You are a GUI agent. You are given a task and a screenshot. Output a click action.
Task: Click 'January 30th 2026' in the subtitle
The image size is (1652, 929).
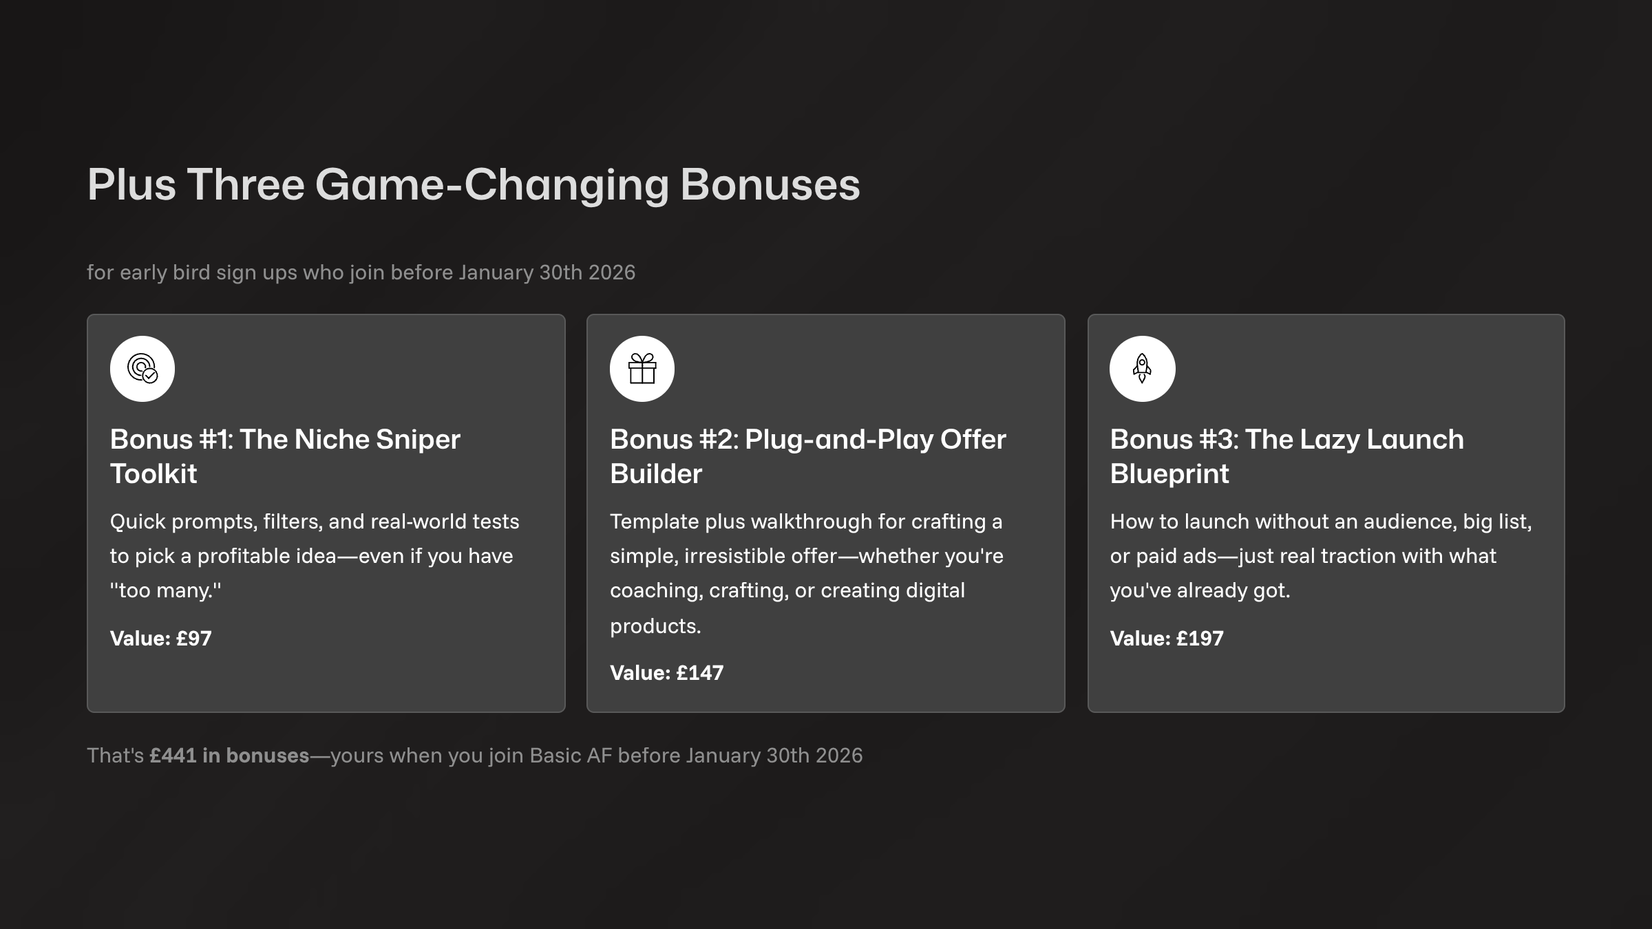tap(547, 273)
